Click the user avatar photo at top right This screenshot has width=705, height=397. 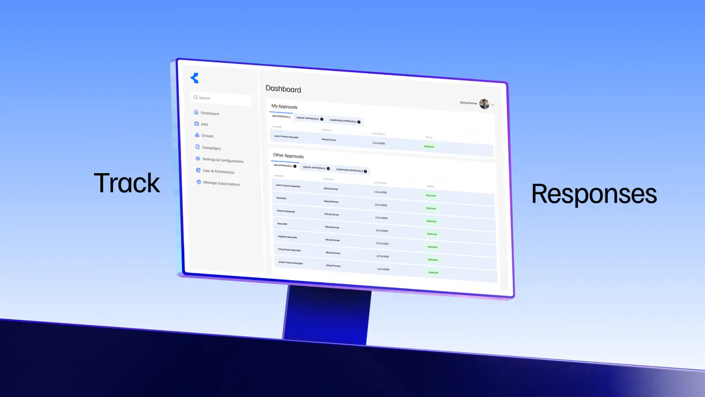click(484, 104)
